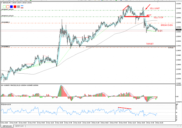The height and width of the screenshot is (128, 182).
Task: Click the 1.34260 value on price scale
Action: click(179, 60)
